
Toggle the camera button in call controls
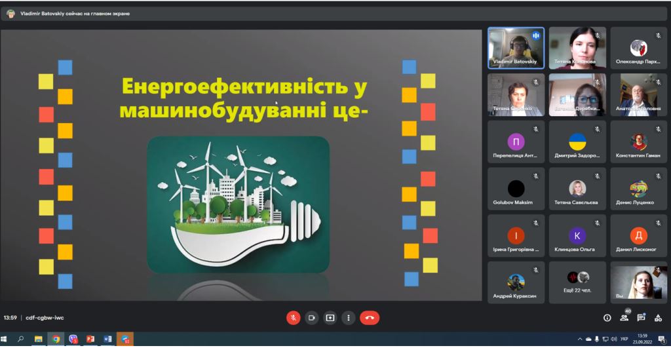(311, 318)
